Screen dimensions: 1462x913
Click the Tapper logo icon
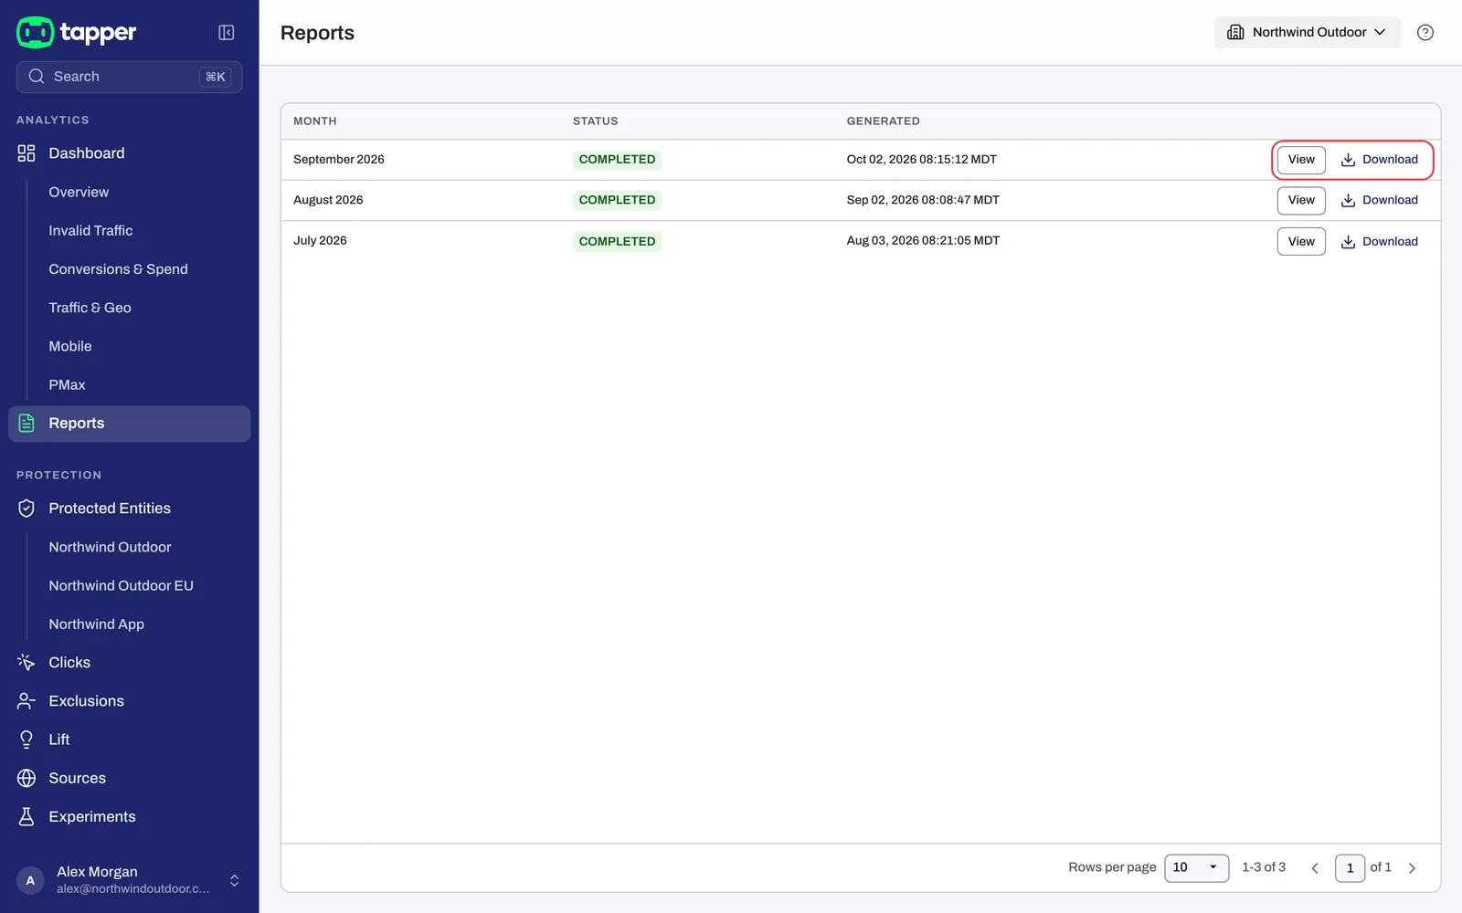(35, 32)
